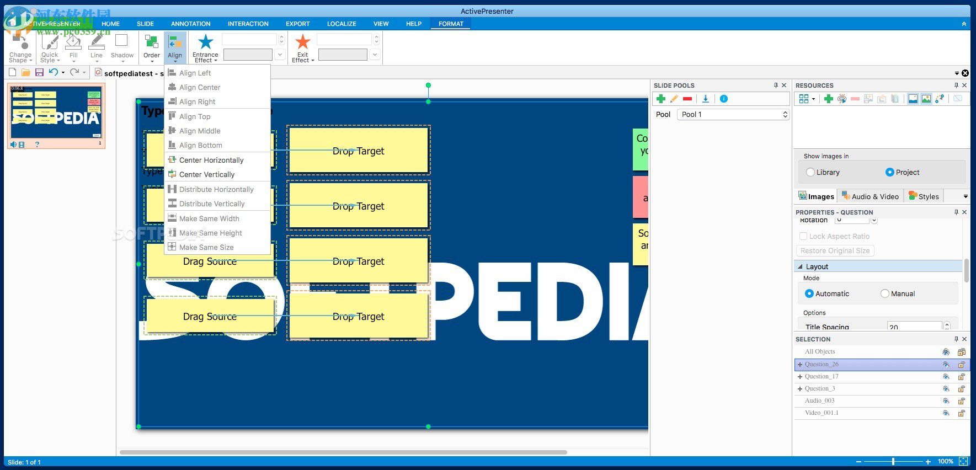Image resolution: width=976 pixels, height=470 pixels.
Task: Add a resource with the green plus
Action: (x=828, y=99)
